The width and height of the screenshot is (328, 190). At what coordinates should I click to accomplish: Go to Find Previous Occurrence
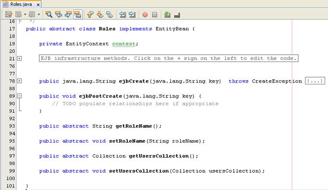coord(59,14)
